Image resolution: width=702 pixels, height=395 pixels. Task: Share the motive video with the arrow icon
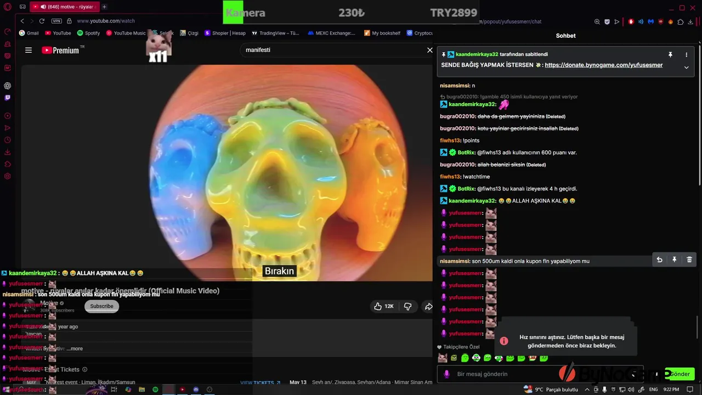428,306
